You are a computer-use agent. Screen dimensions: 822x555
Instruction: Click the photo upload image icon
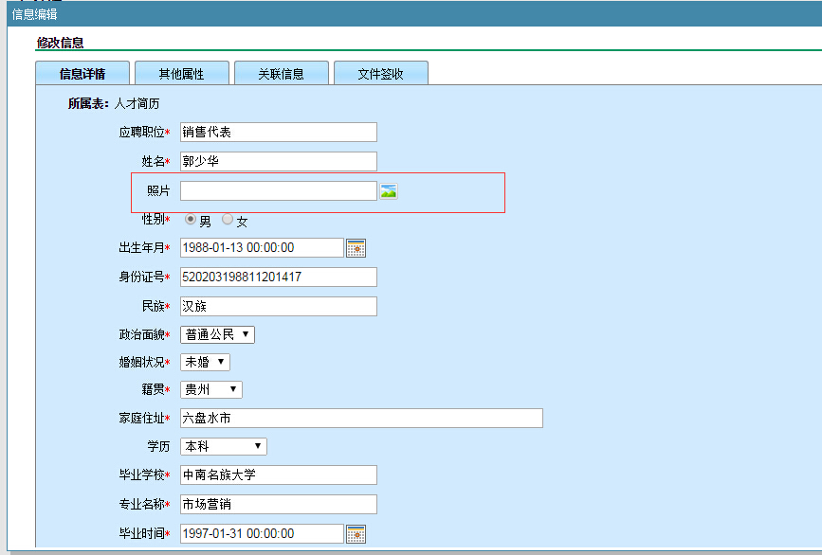pyautogui.click(x=388, y=191)
